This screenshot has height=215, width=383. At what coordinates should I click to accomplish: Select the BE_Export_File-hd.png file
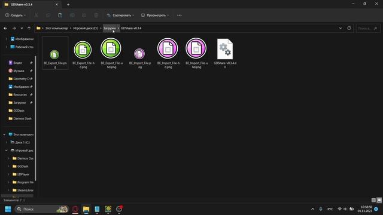pyautogui.click(x=83, y=53)
